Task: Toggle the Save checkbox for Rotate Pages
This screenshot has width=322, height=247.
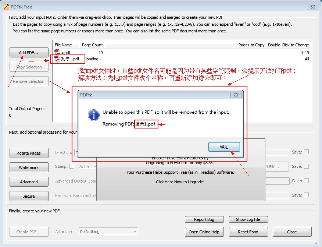Action: pyautogui.click(x=306, y=152)
